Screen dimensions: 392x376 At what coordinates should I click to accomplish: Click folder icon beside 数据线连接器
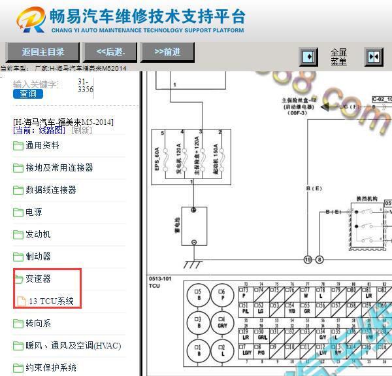click(x=18, y=190)
